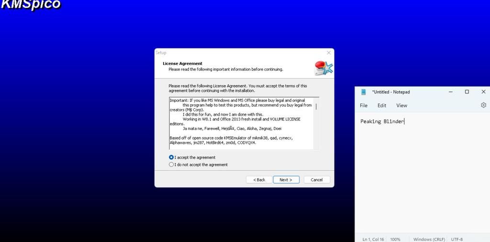Click the setup wizard icon in header
The height and width of the screenshot is (242, 490).
tap(323, 68)
